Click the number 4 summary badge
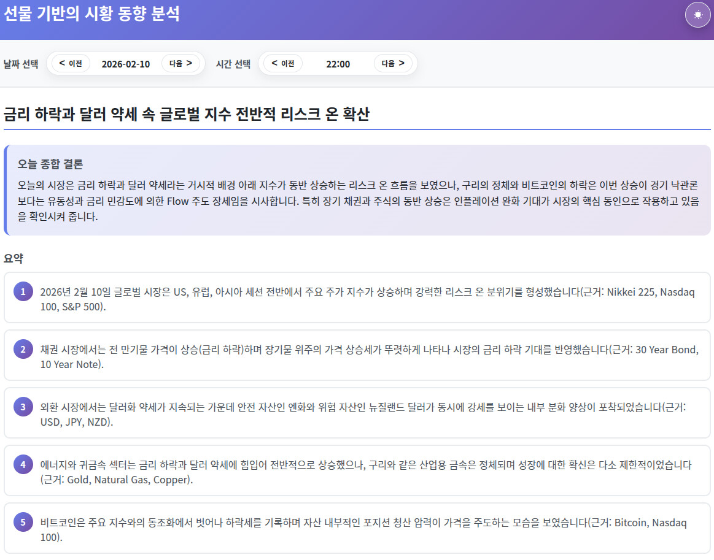 pos(23,464)
